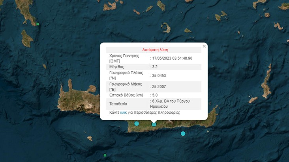Click the 'Μέγεθος' row label

coord(118,67)
